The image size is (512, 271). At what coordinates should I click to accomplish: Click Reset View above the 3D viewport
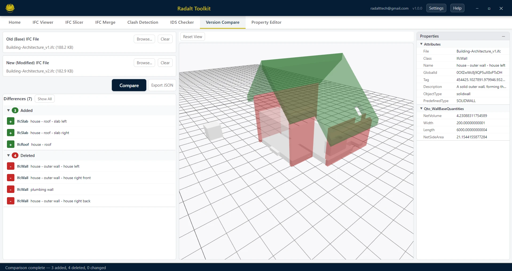point(192,37)
